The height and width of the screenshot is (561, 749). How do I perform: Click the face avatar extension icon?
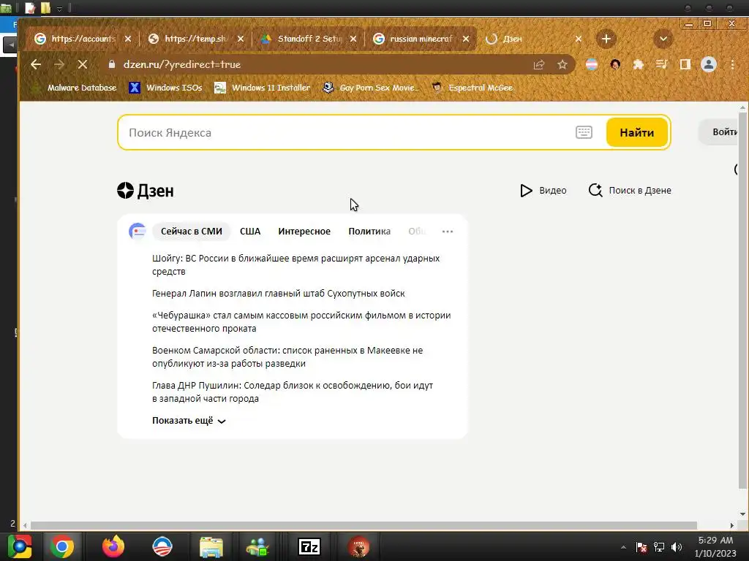pyautogui.click(x=614, y=64)
